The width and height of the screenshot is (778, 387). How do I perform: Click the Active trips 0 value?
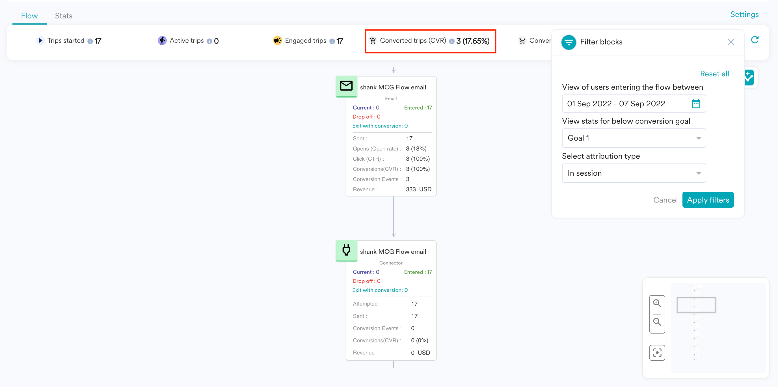216,41
